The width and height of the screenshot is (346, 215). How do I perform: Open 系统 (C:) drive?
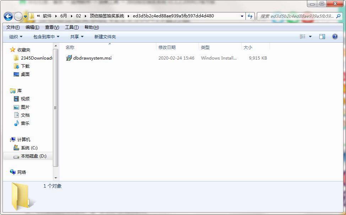[x=29, y=148]
